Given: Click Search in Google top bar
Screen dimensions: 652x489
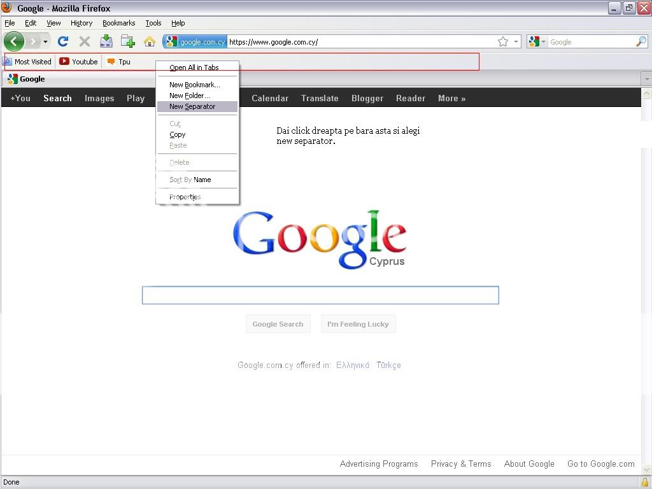Looking at the screenshot, I should pyautogui.click(x=57, y=98).
